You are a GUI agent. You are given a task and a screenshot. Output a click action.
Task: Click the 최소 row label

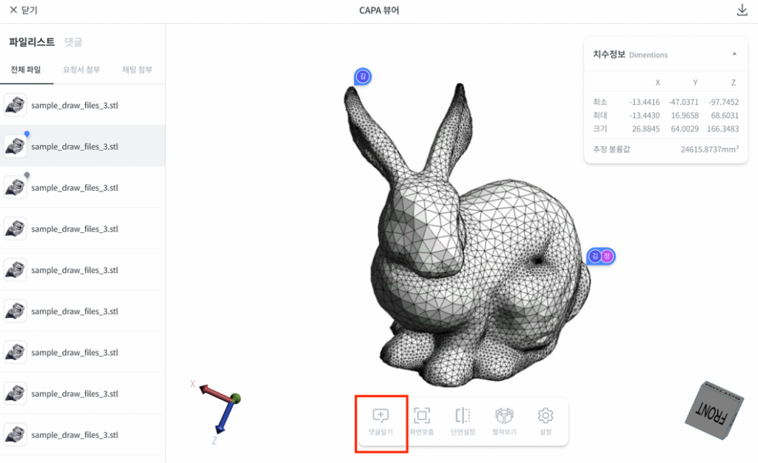[x=600, y=102]
